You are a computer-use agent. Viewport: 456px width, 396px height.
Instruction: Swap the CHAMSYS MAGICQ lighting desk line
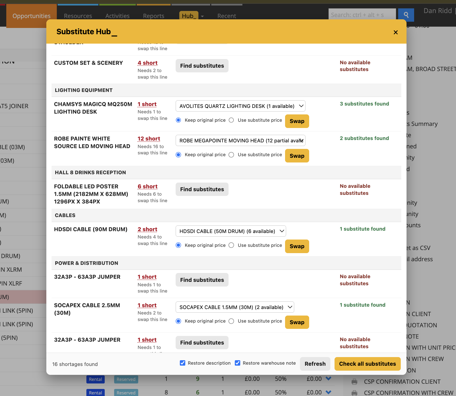point(297,121)
